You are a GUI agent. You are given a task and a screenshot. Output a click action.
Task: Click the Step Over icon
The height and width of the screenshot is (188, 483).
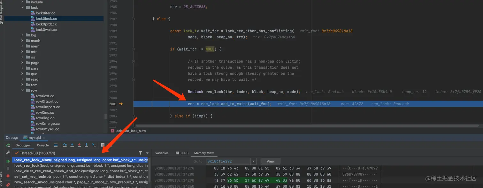[65, 145]
